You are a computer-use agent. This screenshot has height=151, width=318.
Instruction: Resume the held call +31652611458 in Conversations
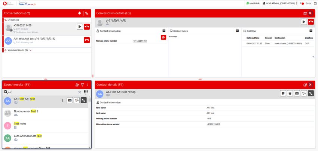pyautogui.click(x=80, y=27)
